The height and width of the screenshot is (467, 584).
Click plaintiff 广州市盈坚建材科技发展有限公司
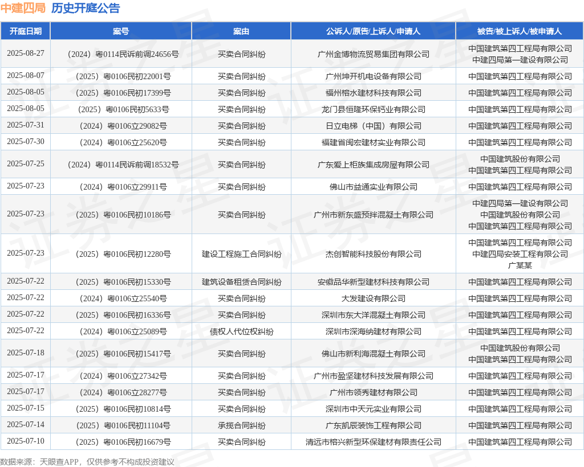[373, 376]
